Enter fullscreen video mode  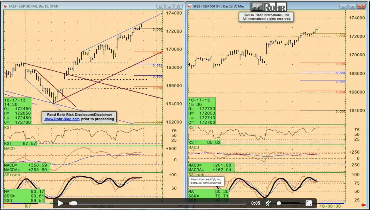[309, 203]
